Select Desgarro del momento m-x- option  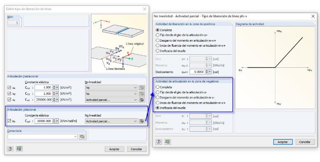coord(157,98)
